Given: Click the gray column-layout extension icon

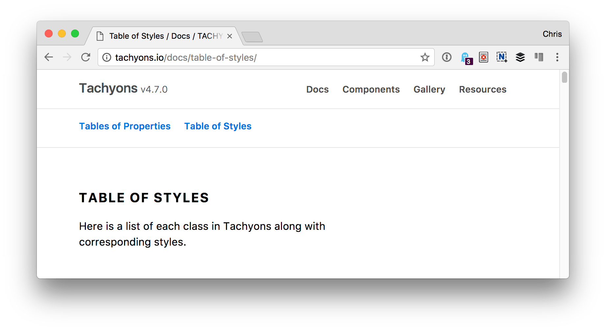Looking at the screenshot, I should click(x=539, y=57).
